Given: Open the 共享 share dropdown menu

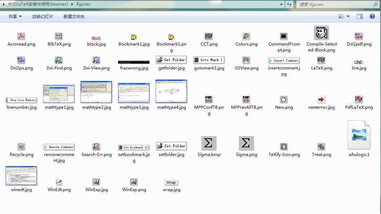Looking at the screenshot, I should tap(15, 17).
